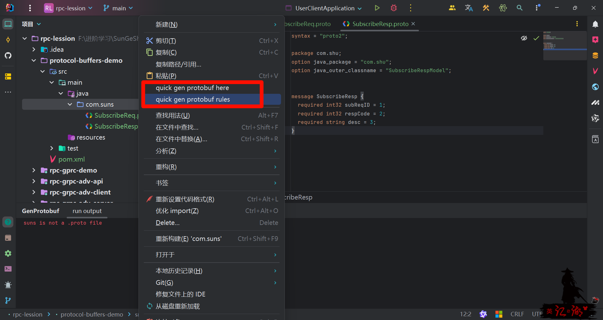Screen dimensions: 603x320
Task: Click the CRLF line separator in status bar
Action: 517,314
